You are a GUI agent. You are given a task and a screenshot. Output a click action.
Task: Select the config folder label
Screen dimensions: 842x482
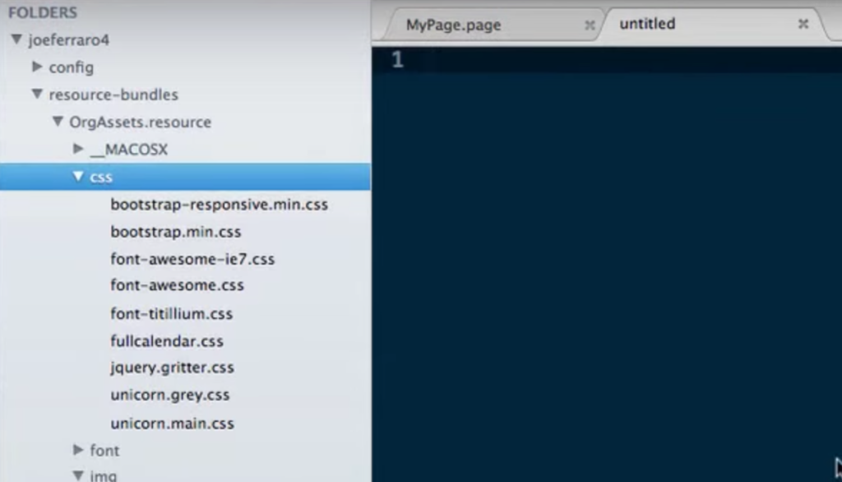[71, 67]
